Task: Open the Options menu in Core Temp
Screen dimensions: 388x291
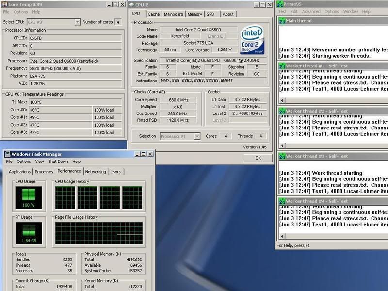Action: [21, 12]
